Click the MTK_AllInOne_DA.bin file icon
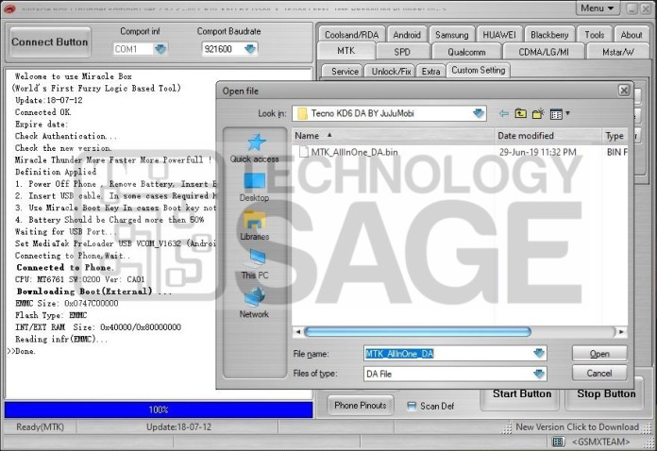This screenshot has width=657, height=451. click(x=303, y=152)
